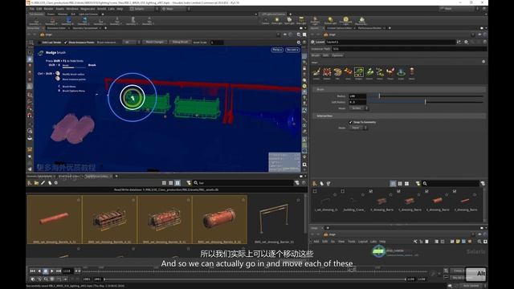Open the Performance Monitor tab
Screen dimensions: 514x289
[x=369, y=28]
